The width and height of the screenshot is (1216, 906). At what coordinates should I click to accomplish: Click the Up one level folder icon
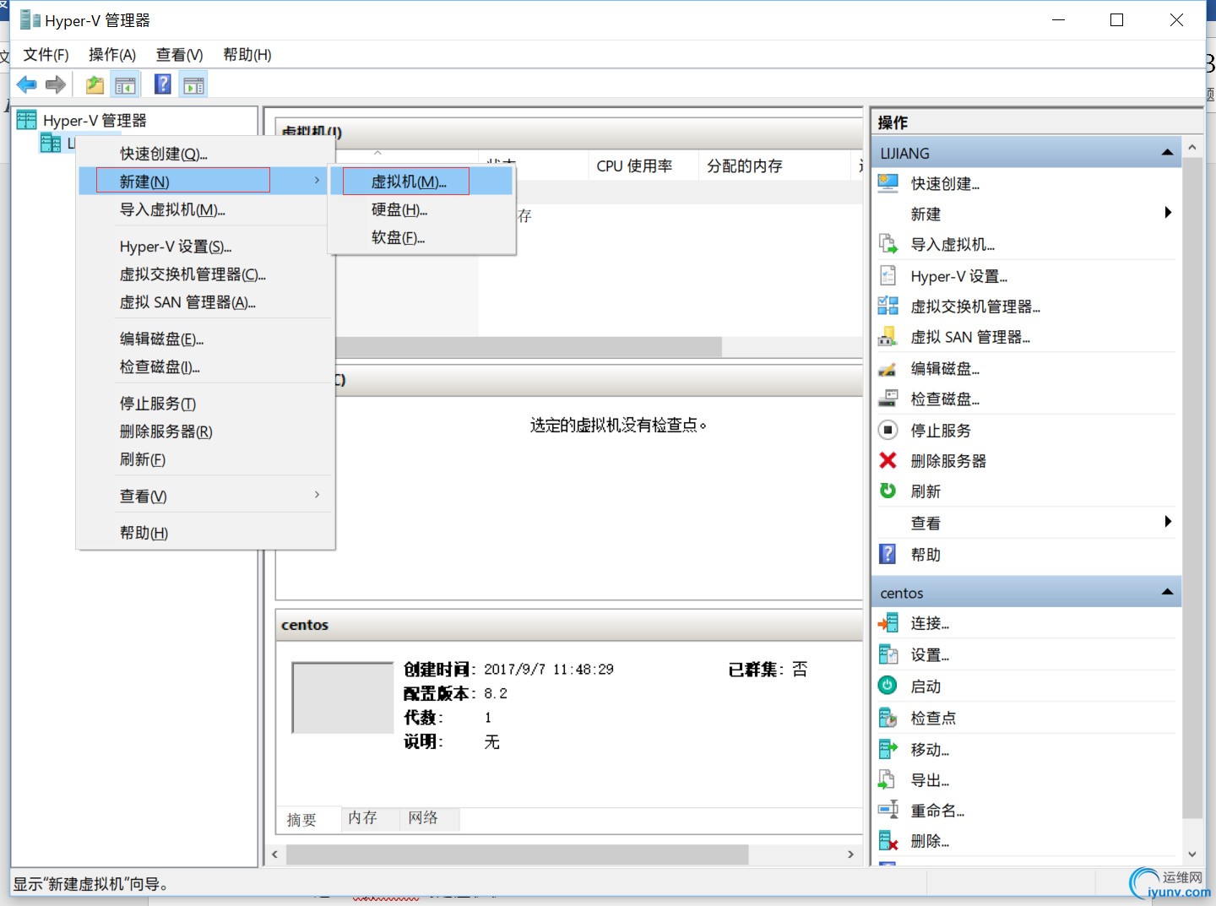click(95, 84)
